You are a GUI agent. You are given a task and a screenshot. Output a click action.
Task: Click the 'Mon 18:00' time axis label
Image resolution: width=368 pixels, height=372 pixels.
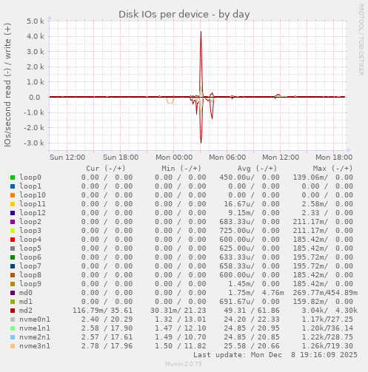click(x=334, y=158)
